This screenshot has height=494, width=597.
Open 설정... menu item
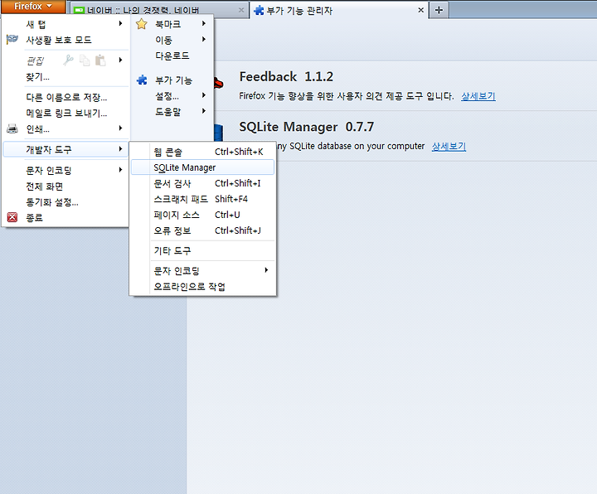pos(167,96)
